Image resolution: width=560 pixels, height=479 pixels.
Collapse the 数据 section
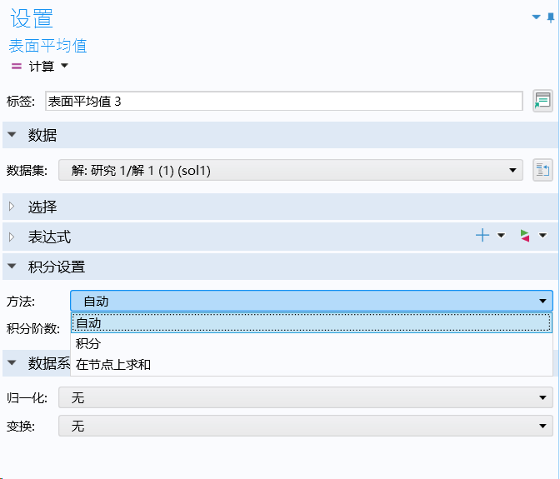pos(12,135)
